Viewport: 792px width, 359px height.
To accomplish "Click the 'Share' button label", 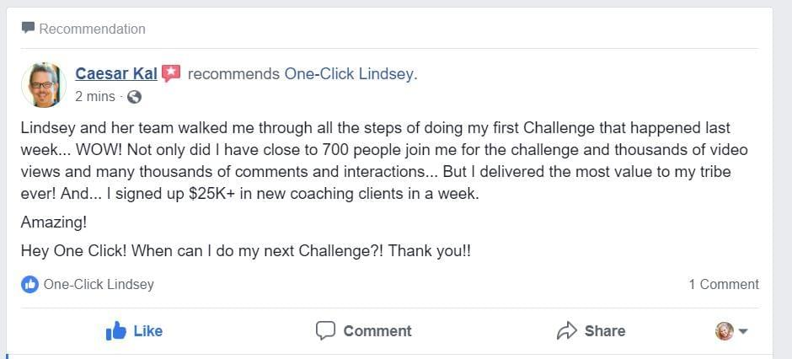I will [605, 331].
